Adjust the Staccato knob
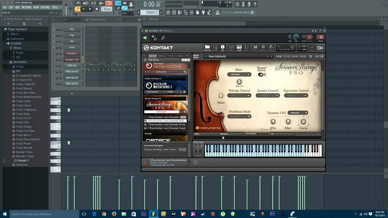This screenshot has height=218, width=388. [239, 82]
